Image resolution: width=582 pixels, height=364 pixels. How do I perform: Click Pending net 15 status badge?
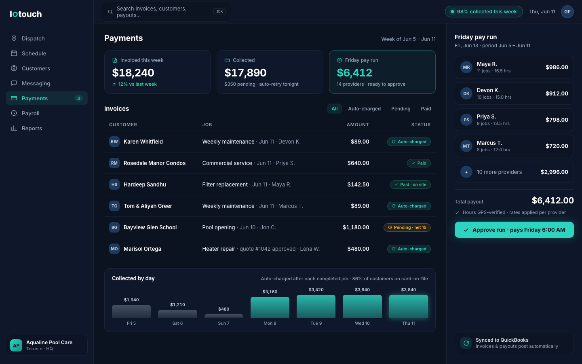[x=407, y=227]
